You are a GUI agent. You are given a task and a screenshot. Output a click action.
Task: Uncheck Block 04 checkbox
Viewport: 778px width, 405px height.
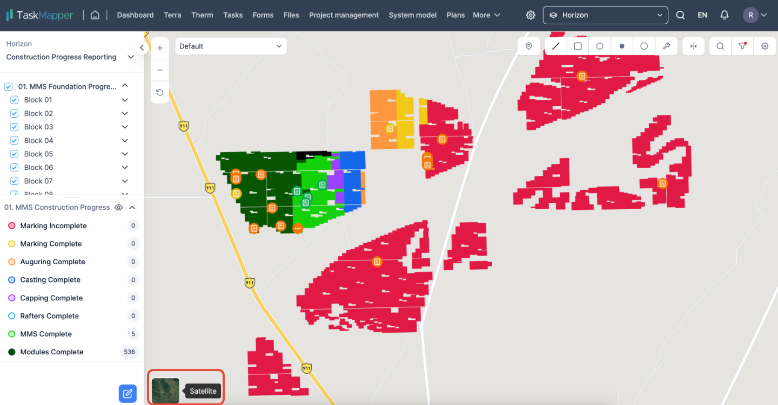(15, 140)
